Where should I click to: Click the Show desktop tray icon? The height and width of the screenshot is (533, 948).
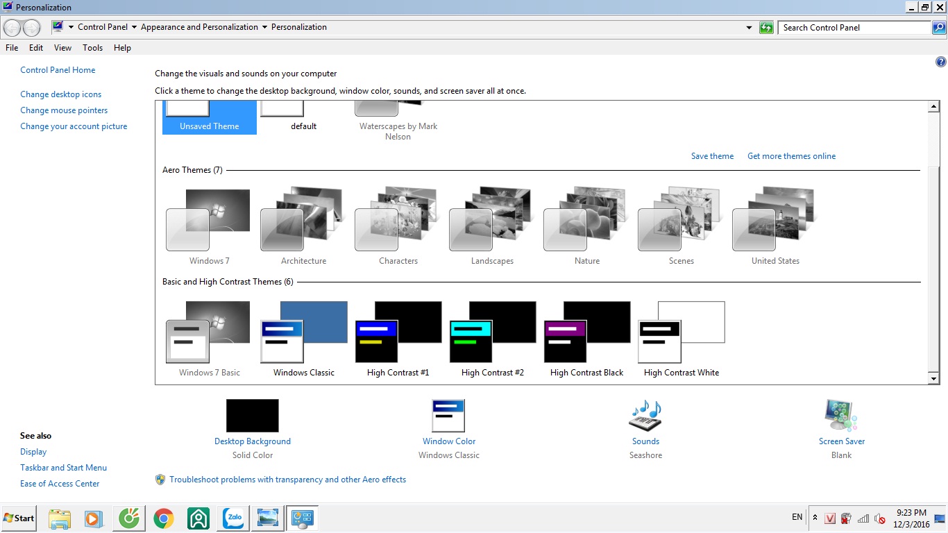point(940,518)
